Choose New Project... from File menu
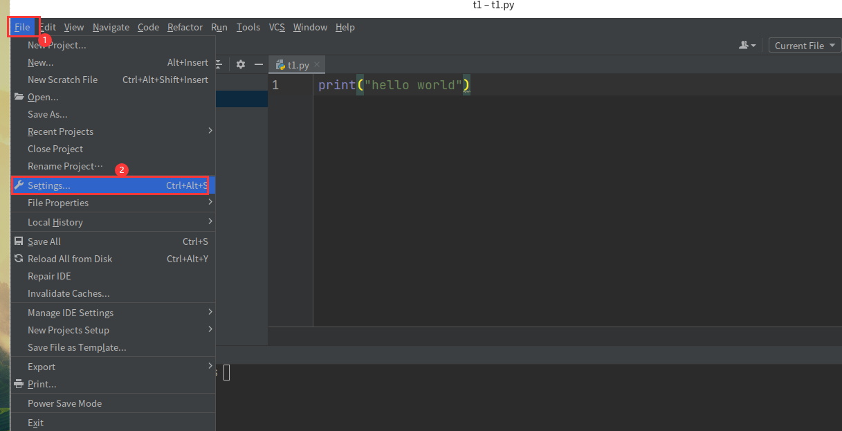This screenshot has height=431, width=842. [113, 45]
